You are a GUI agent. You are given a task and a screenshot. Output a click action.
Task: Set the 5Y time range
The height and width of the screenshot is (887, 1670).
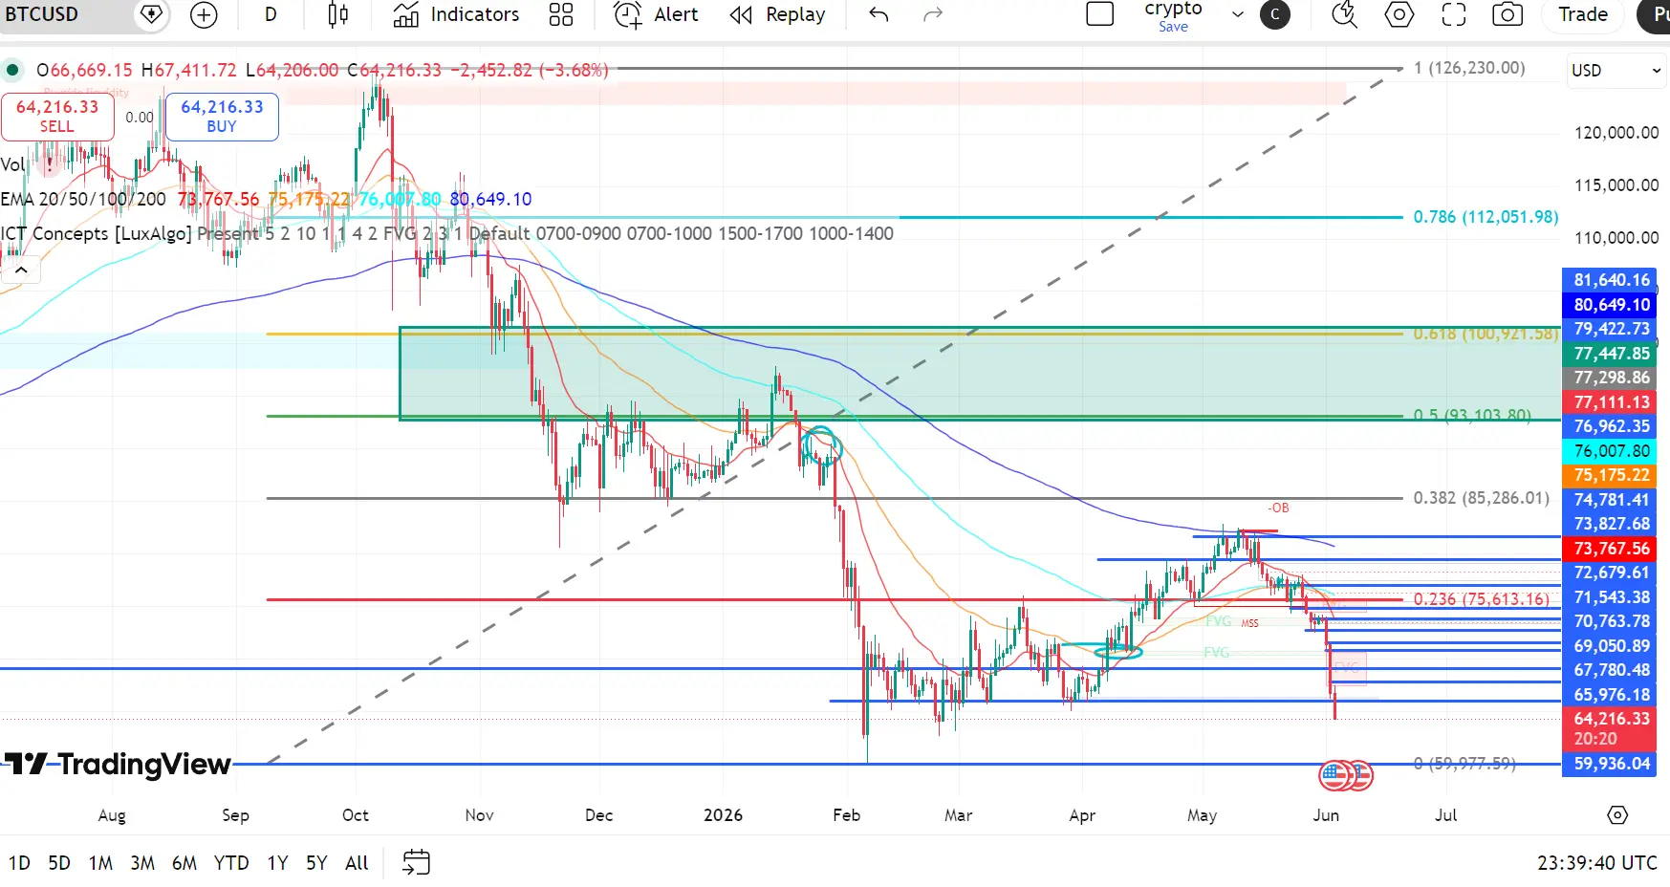tap(316, 863)
